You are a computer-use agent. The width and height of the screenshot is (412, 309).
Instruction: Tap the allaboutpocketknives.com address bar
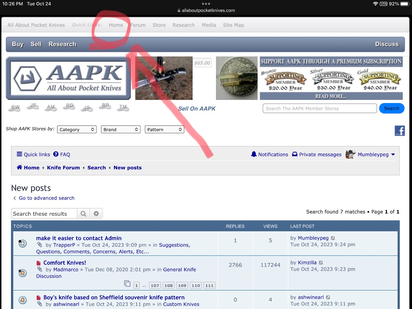(206, 10)
